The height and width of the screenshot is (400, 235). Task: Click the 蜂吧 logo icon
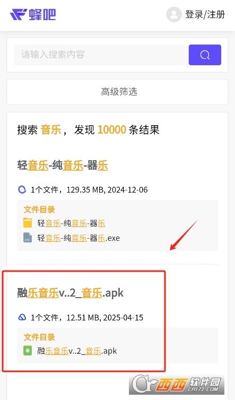(19, 14)
